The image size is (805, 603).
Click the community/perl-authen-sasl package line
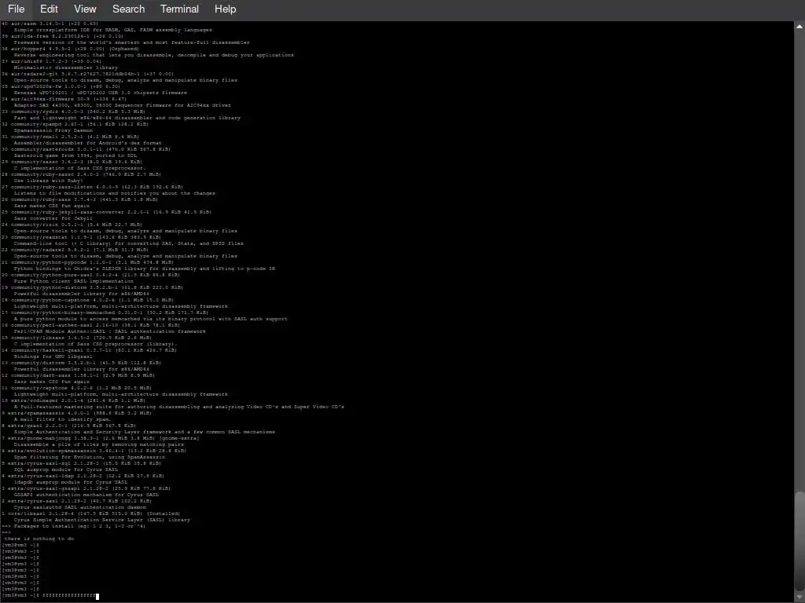tap(91, 325)
